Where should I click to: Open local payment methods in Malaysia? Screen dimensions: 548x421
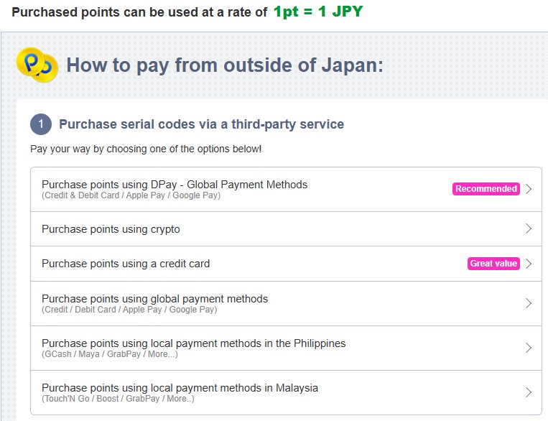coord(287,392)
